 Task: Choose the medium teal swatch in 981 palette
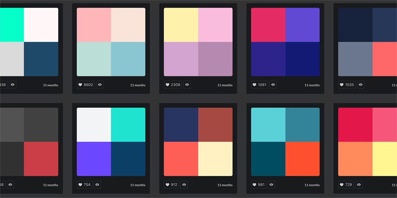302,125
